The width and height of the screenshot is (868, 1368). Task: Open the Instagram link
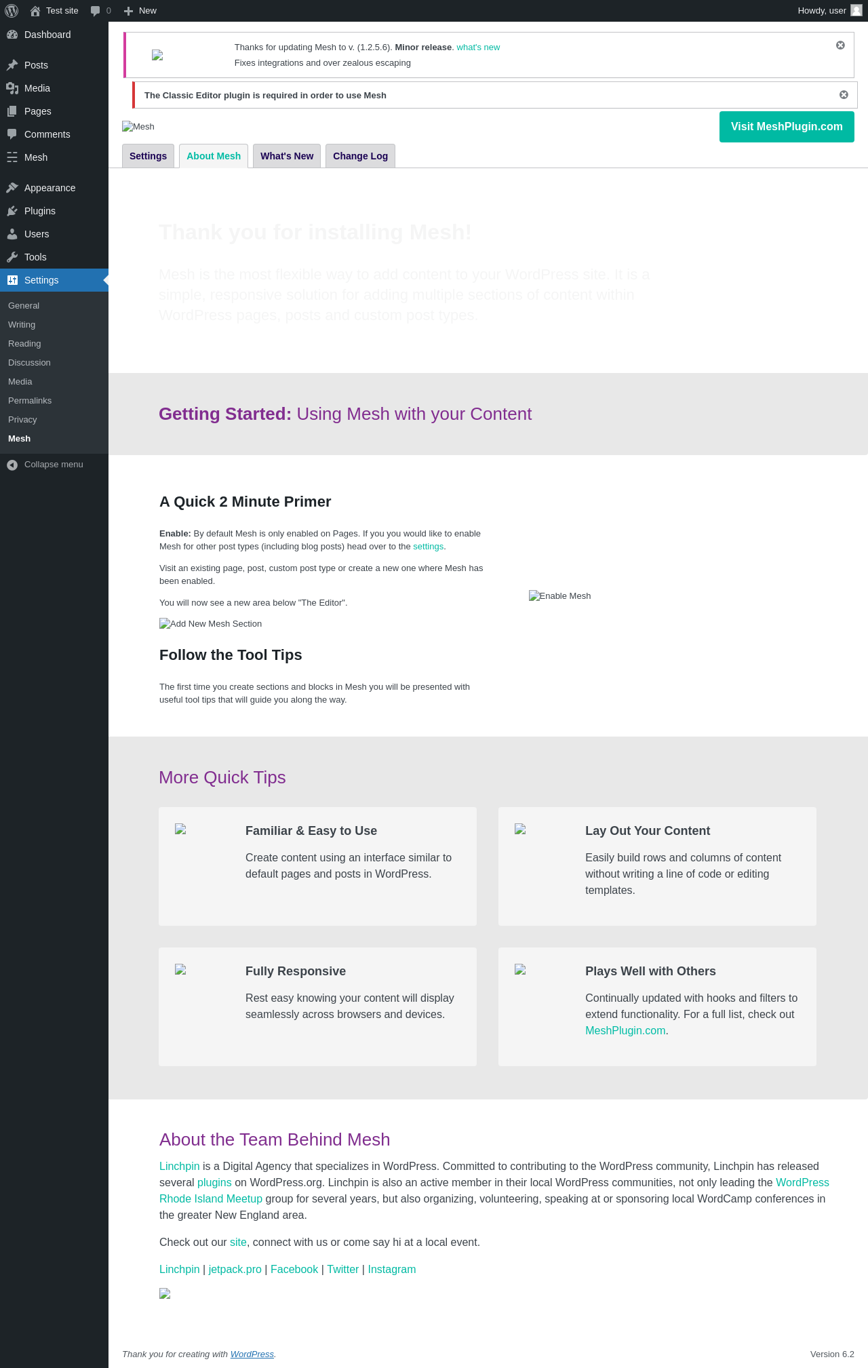point(391,1270)
